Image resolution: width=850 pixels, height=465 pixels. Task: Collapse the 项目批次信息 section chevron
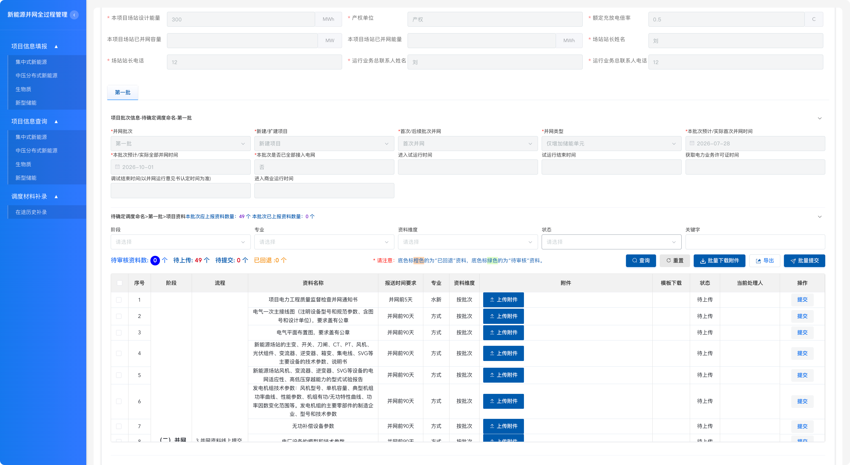[x=820, y=118]
